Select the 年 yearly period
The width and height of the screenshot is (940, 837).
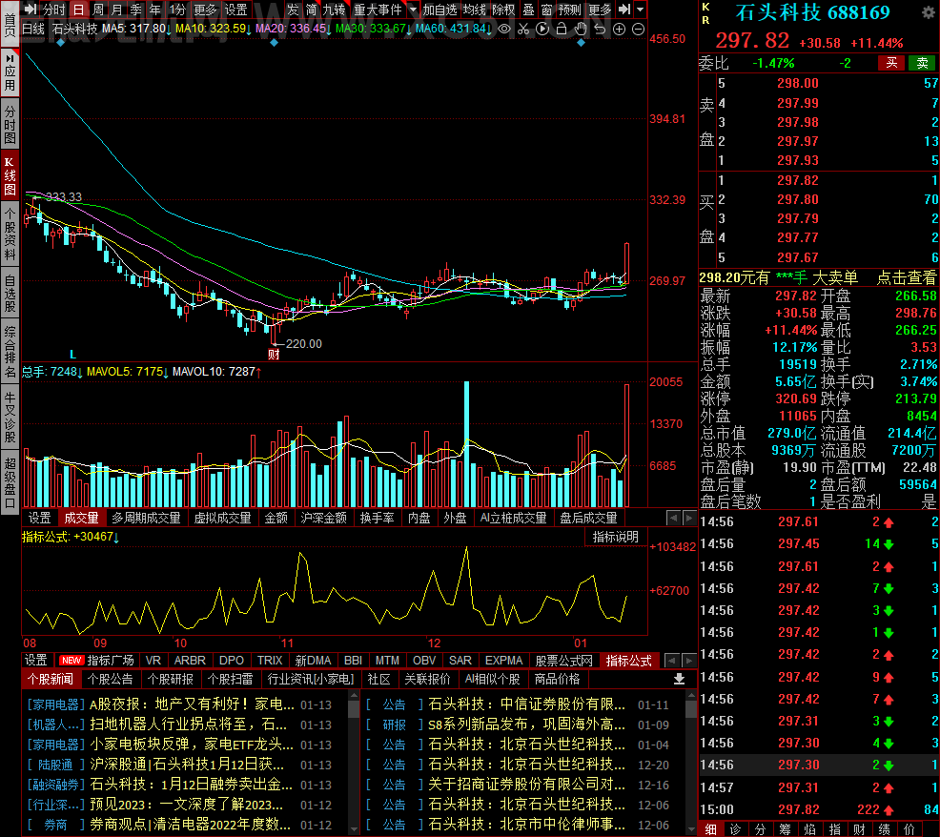coord(155,10)
